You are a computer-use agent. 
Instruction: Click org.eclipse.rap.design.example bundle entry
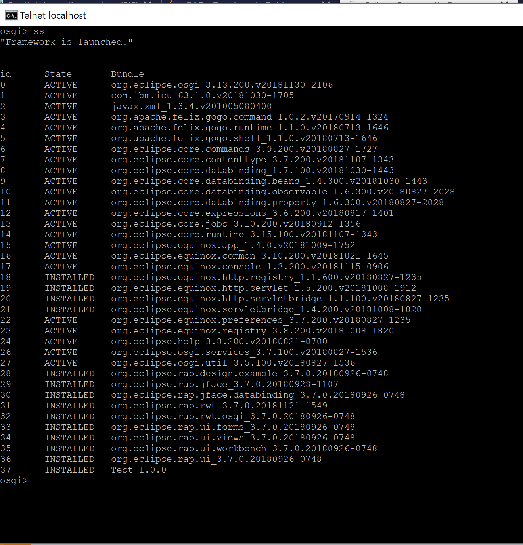coord(250,373)
